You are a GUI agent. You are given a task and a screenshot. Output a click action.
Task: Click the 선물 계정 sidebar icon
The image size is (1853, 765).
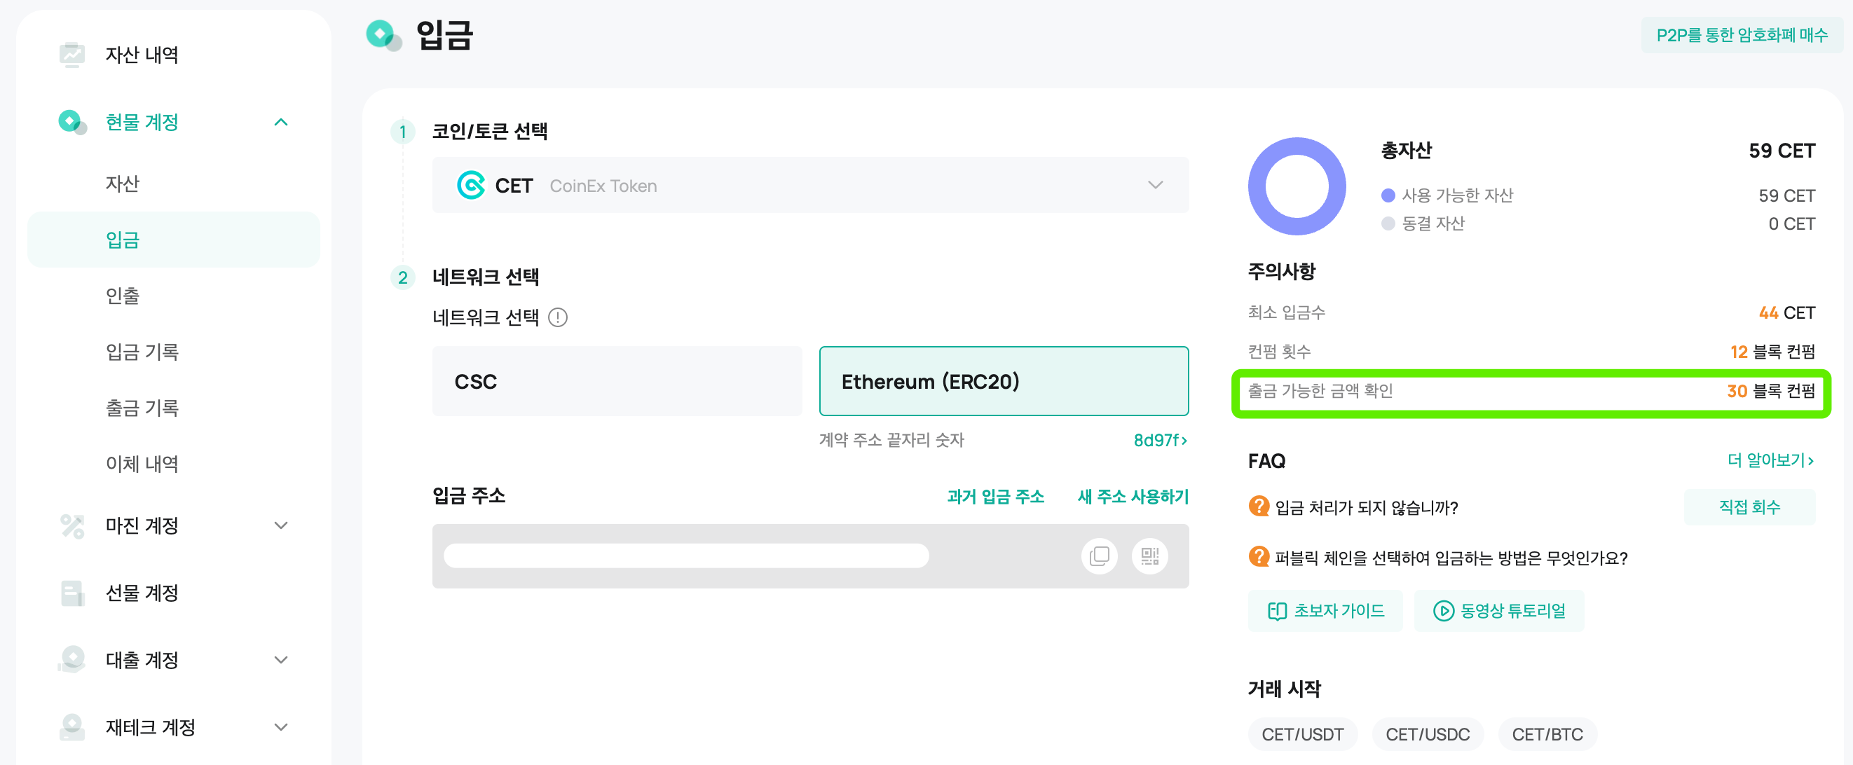click(72, 593)
